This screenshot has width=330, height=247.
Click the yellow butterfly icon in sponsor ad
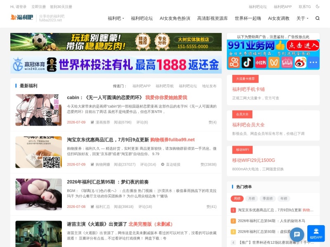[x=274, y=63]
